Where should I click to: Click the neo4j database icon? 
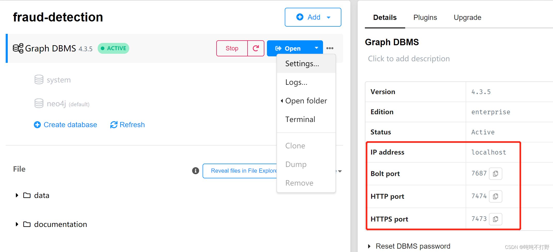pyautogui.click(x=39, y=103)
